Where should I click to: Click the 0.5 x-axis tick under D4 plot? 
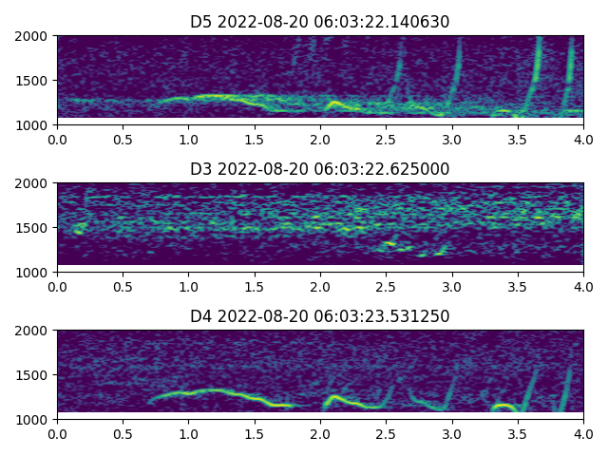(123, 433)
